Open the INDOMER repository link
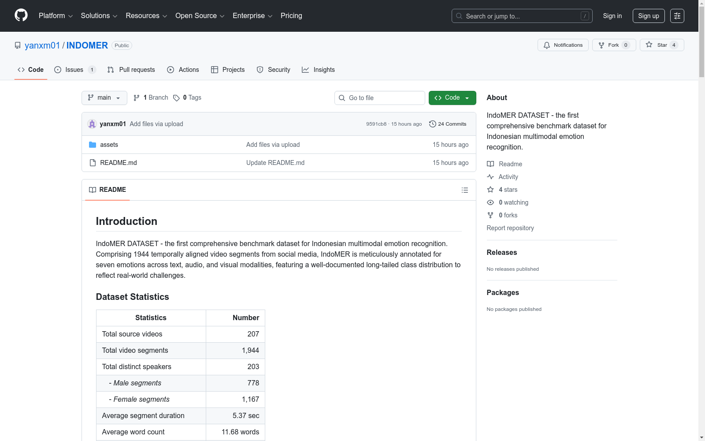 (x=87, y=45)
